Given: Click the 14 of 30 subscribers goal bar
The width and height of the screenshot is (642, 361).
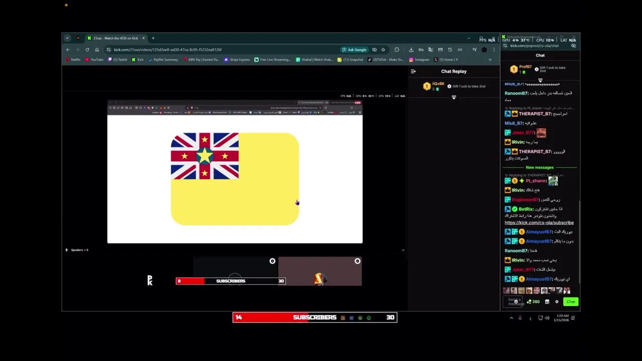Looking at the screenshot, I should [315, 317].
